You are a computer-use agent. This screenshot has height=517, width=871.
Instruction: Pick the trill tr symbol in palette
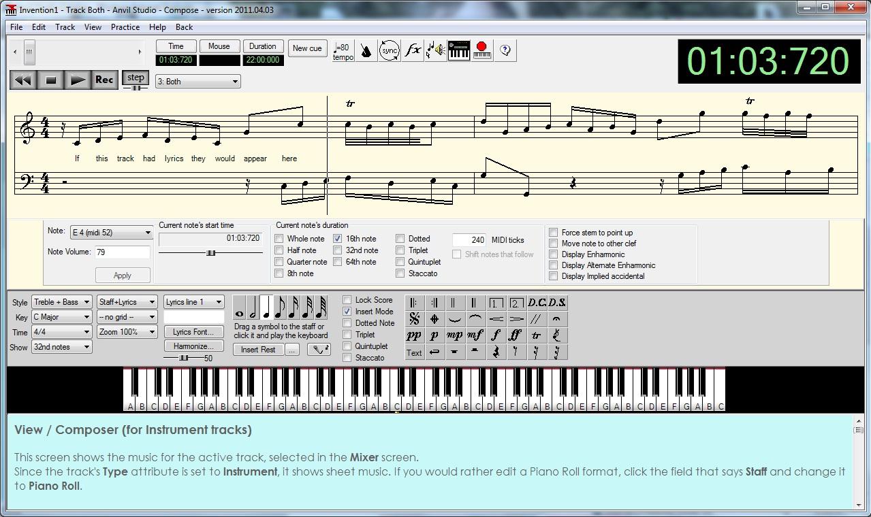point(536,335)
